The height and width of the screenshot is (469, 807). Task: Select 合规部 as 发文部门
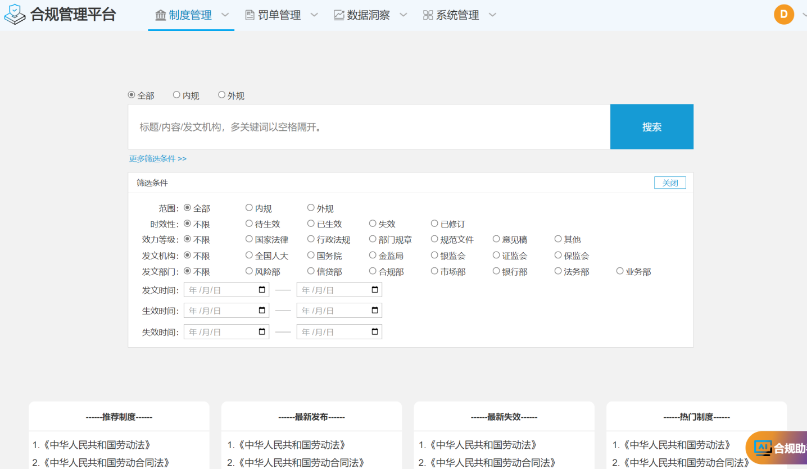pos(373,271)
